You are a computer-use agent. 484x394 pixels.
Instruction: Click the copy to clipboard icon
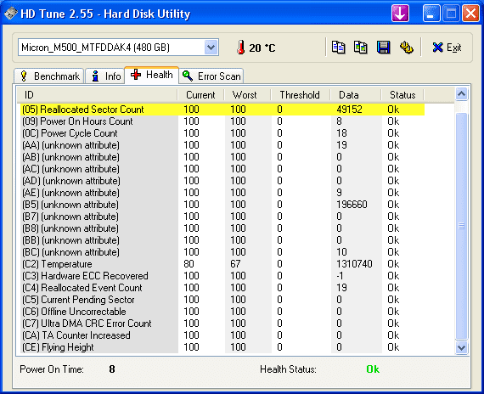(338, 48)
